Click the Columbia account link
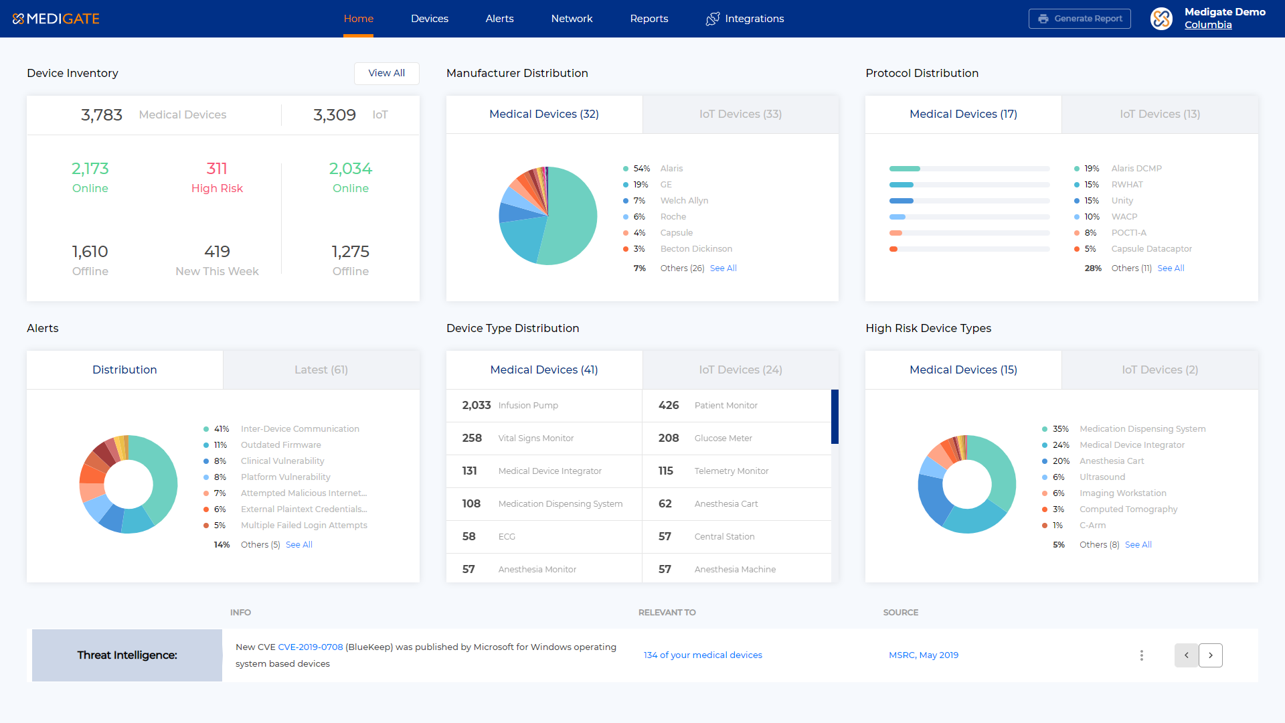Screen dimensions: 1285x723 pyautogui.click(x=1208, y=25)
